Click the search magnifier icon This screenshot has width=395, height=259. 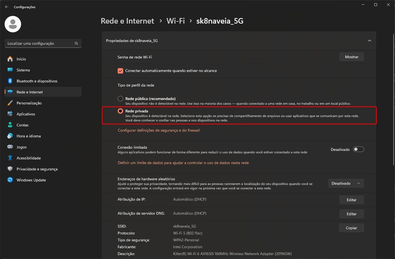pos(76,43)
